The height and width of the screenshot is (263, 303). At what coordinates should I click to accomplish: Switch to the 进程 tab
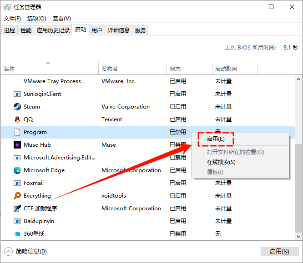click(x=10, y=30)
